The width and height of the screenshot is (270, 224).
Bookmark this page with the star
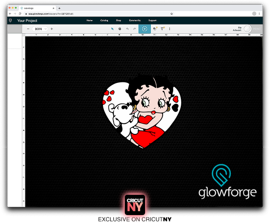click(171, 14)
